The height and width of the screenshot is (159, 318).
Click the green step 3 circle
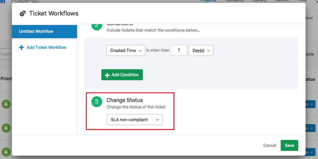[96, 102]
